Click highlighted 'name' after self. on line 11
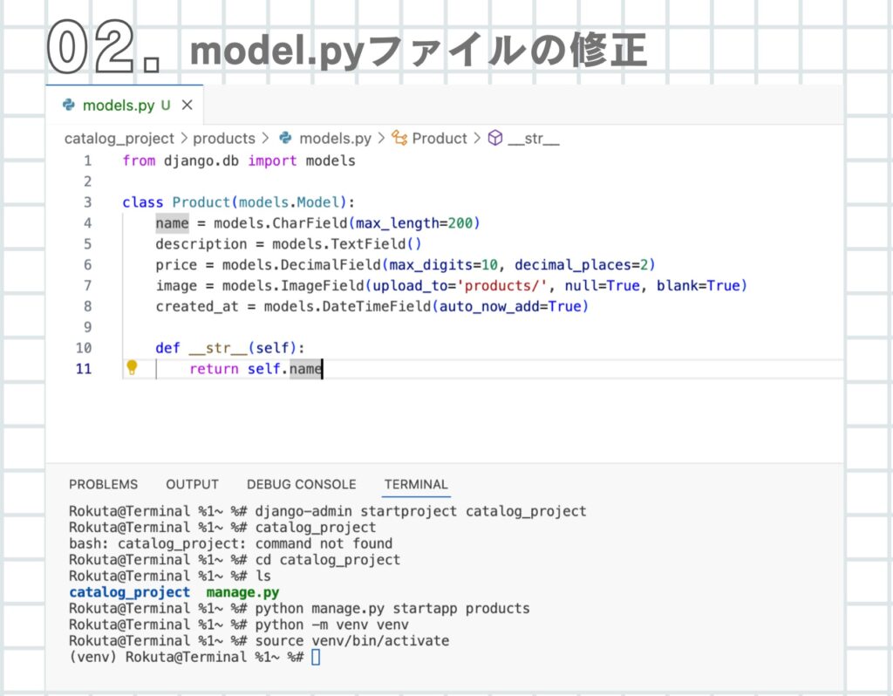This screenshot has height=696, width=893. [x=305, y=369]
